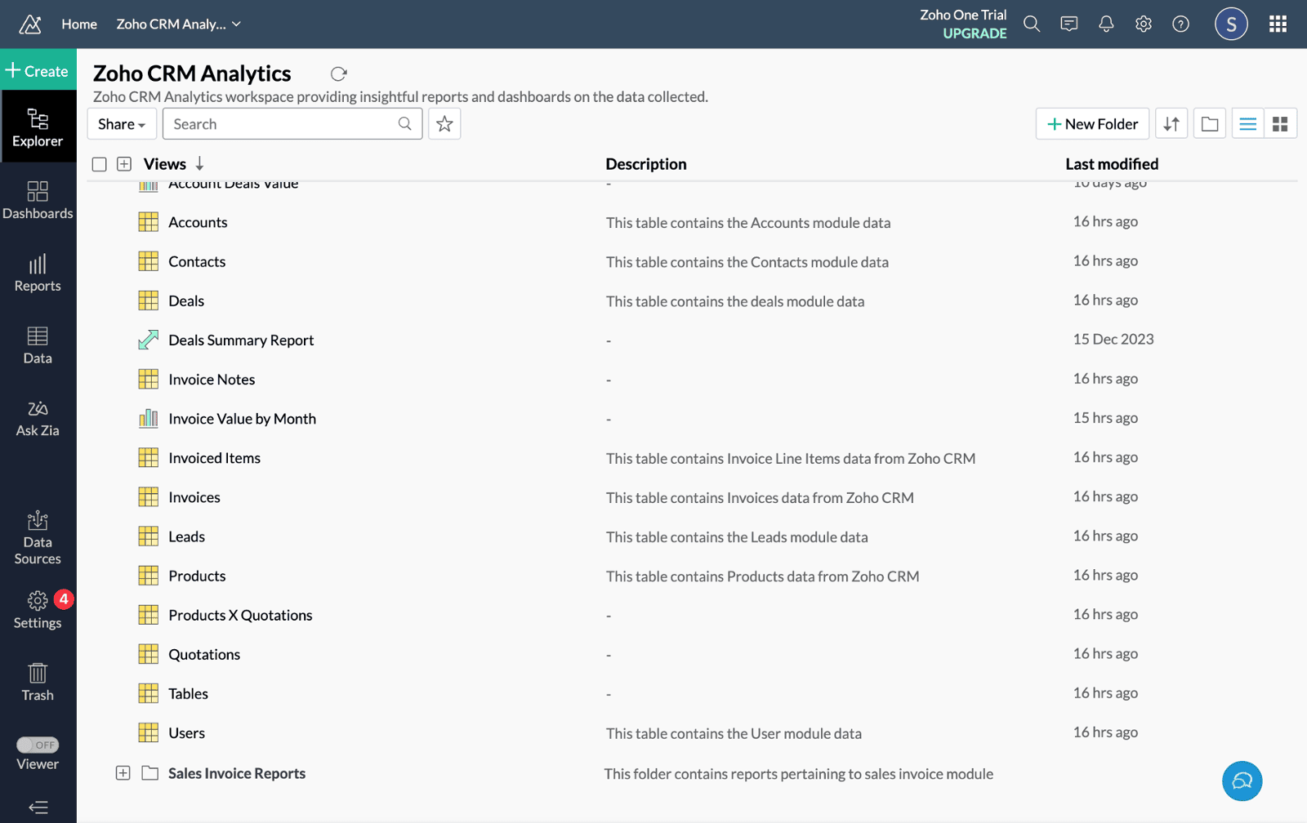Select the Sales Invoice Reports folder name
Image resolution: width=1307 pixels, height=823 pixels.
[237, 773]
